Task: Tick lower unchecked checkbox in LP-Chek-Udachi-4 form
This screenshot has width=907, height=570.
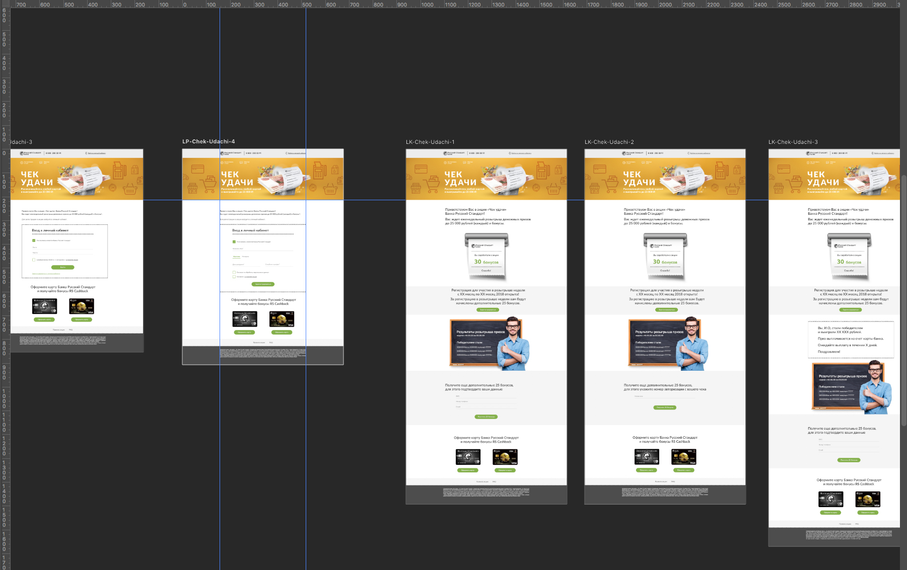Action: point(234,276)
